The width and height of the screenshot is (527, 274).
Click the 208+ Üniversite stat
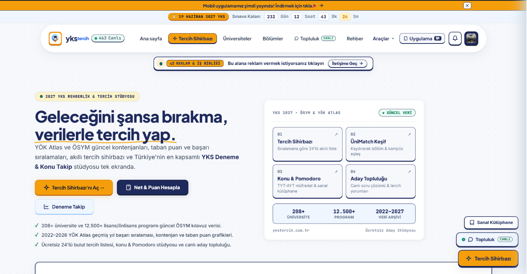pyautogui.click(x=298, y=214)
